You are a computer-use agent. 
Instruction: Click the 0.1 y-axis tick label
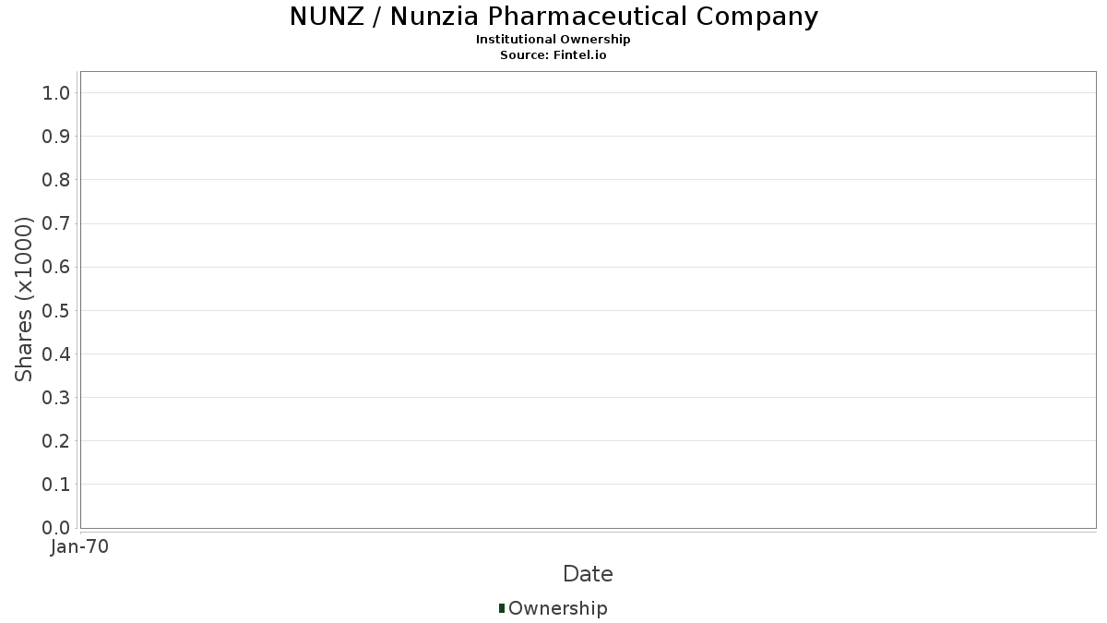tap(56, 485)
